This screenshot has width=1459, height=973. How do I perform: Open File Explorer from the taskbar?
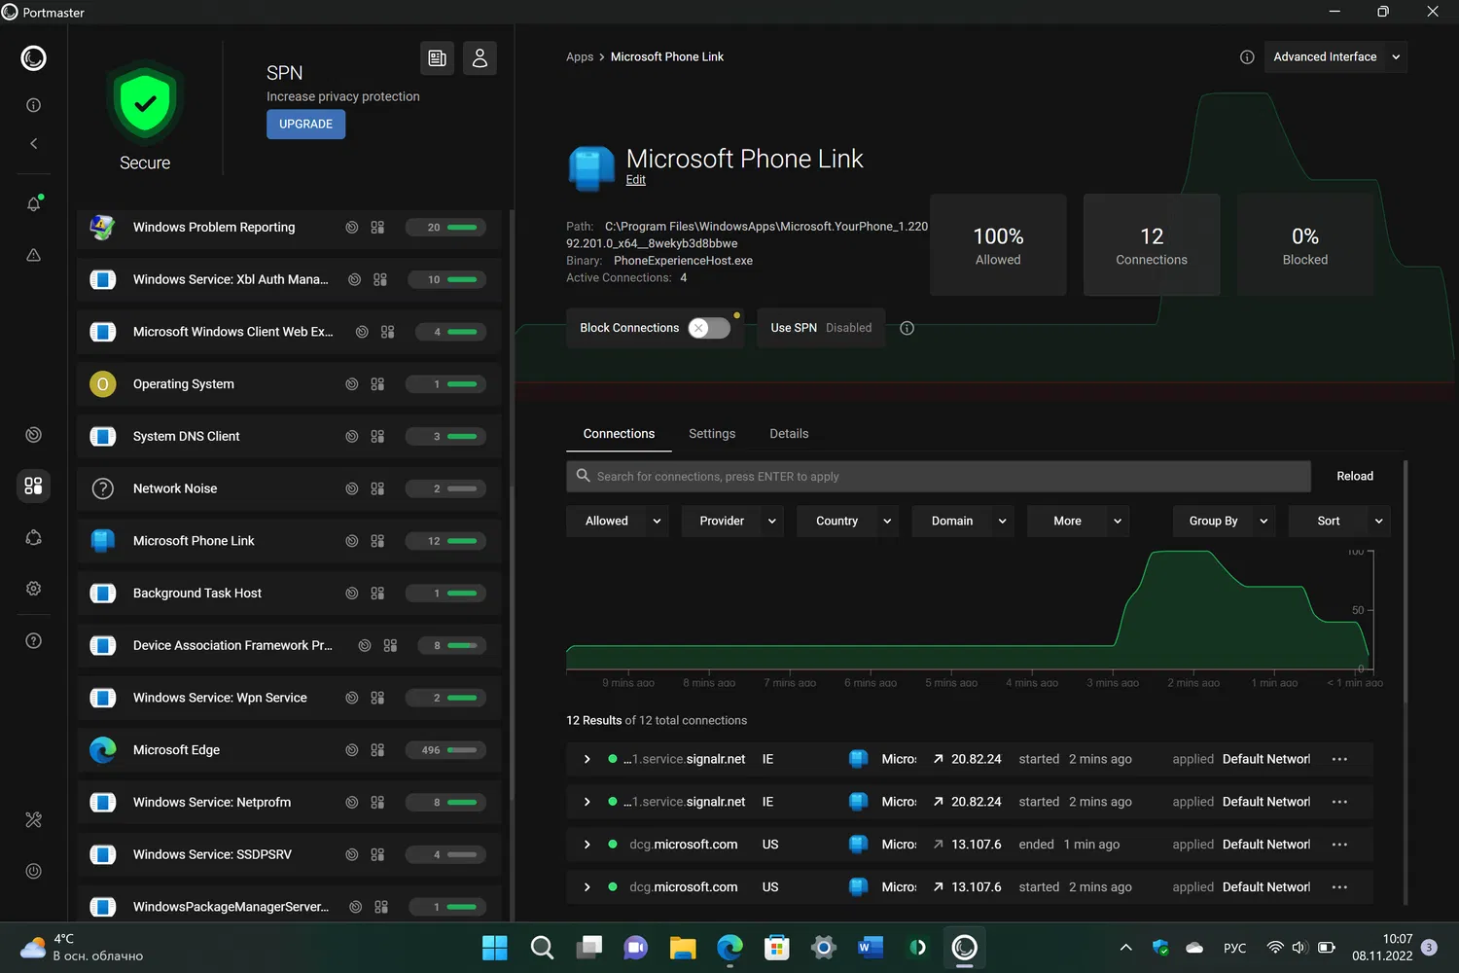683,948
